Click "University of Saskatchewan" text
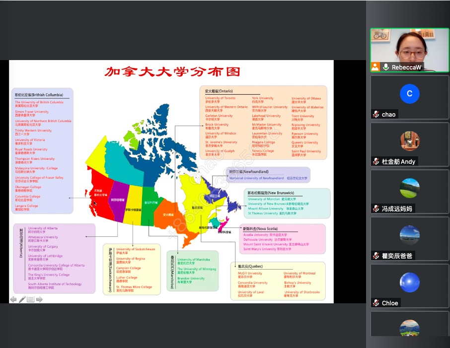Viewport: 450px width, 348px height. (136, 249)
